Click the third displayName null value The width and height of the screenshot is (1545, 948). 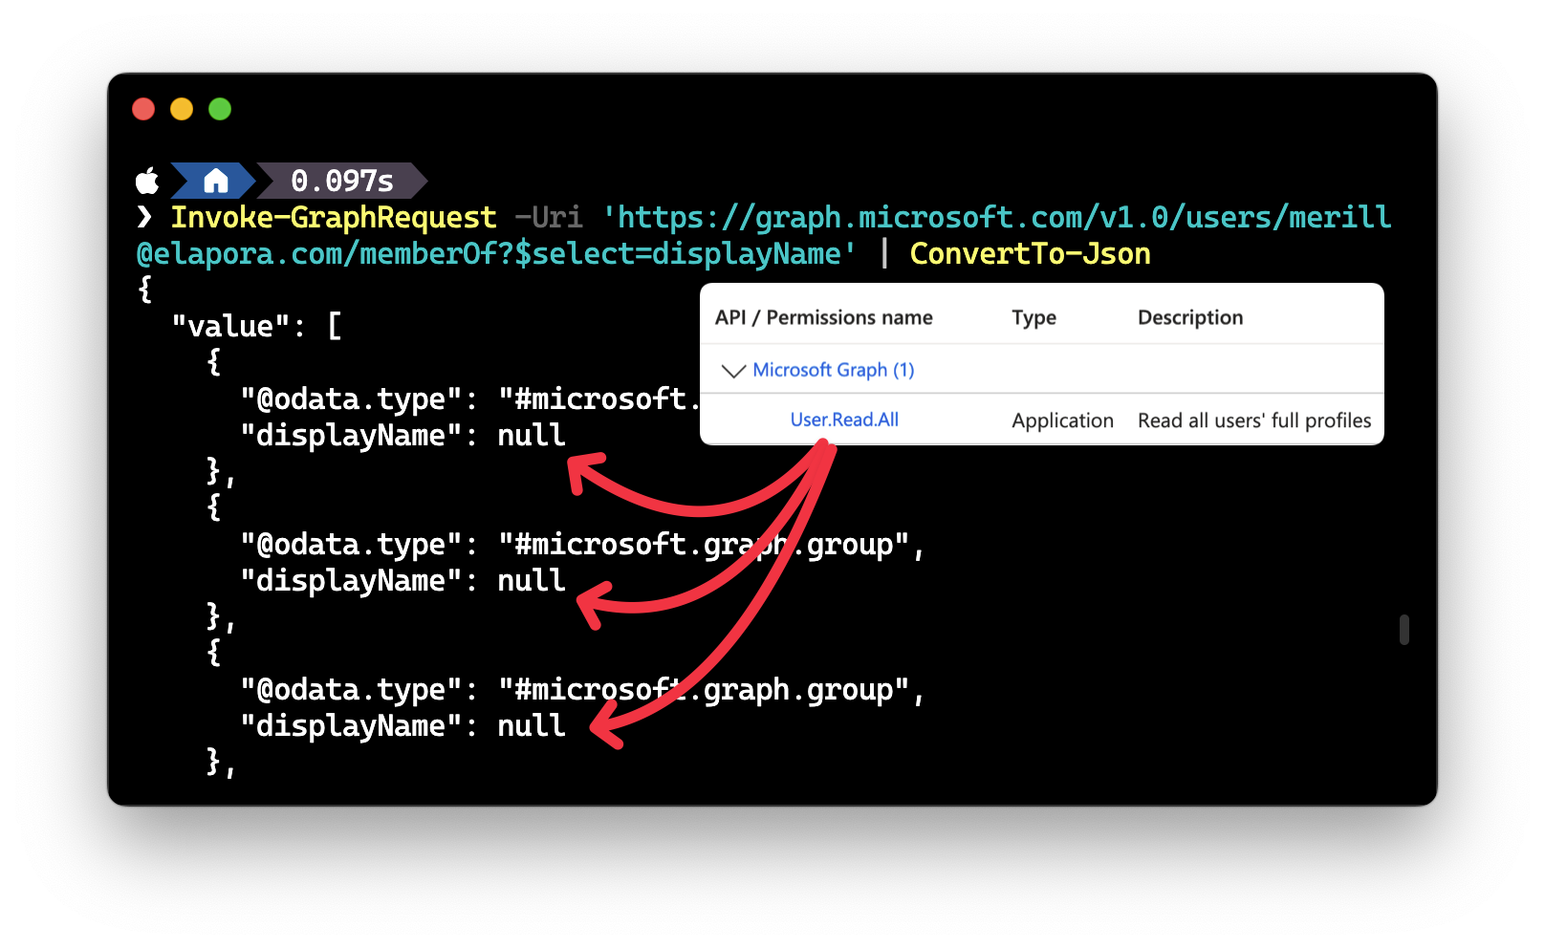pos(532,726)
